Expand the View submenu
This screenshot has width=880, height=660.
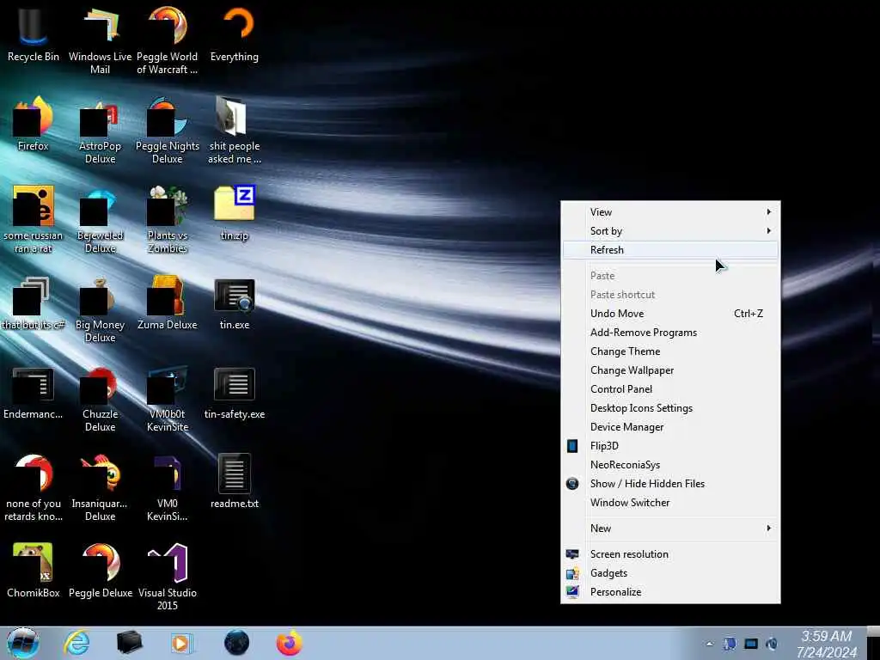tap(670, 212)
